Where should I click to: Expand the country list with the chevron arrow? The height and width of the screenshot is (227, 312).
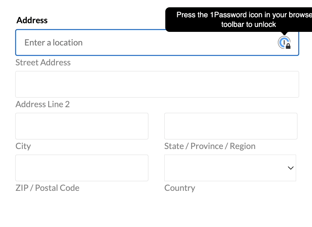pyautogui.click(x=290, y=168)
